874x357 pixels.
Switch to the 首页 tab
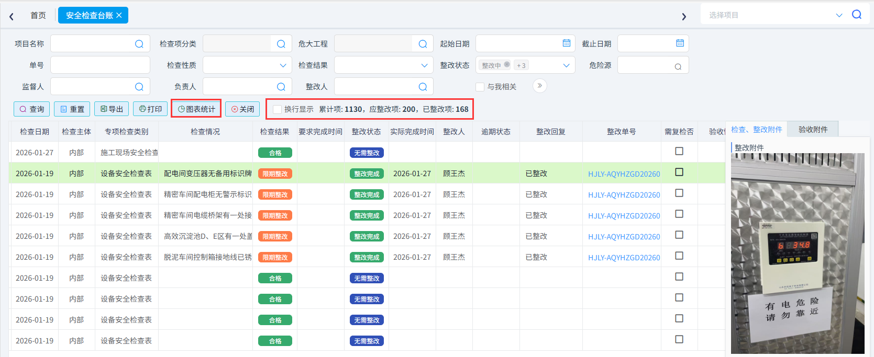click(x=38, y=15)
